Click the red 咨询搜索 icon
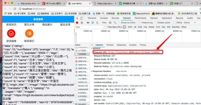This screenshot has width=201, height=105. (x=11, y=33)
